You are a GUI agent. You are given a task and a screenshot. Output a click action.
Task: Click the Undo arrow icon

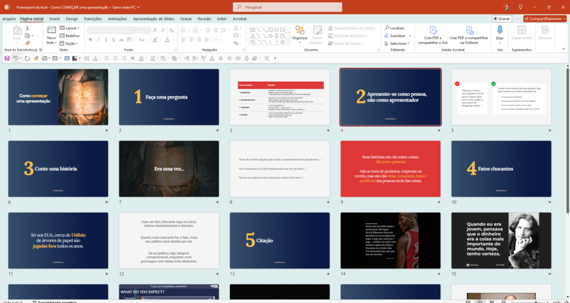(x=15, y=58)
